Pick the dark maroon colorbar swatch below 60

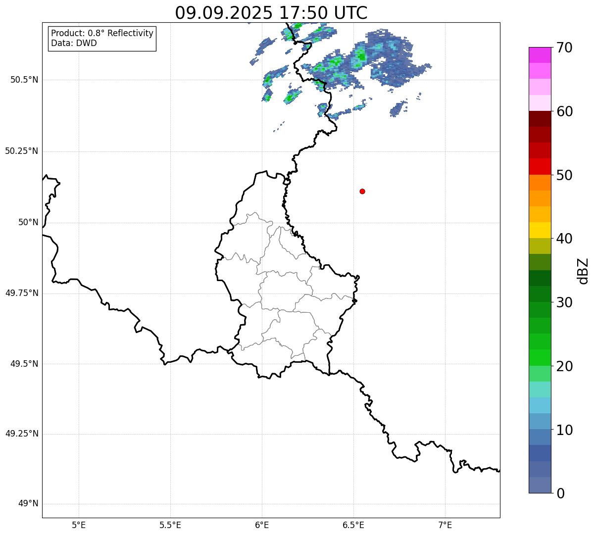[x=540, y=119]
